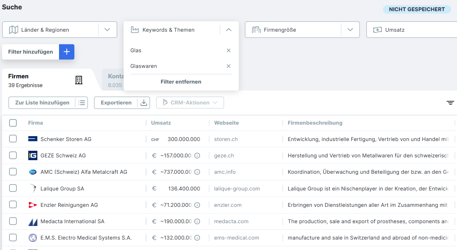Show revenue info for AMC (Schweiz) Alfa Metalcraft
The width and height of the screenshot is (457, 250).
(x=197, y=172)
